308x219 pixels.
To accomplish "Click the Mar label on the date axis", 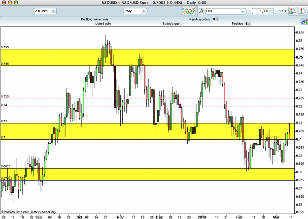I will [x=276, y=217].
